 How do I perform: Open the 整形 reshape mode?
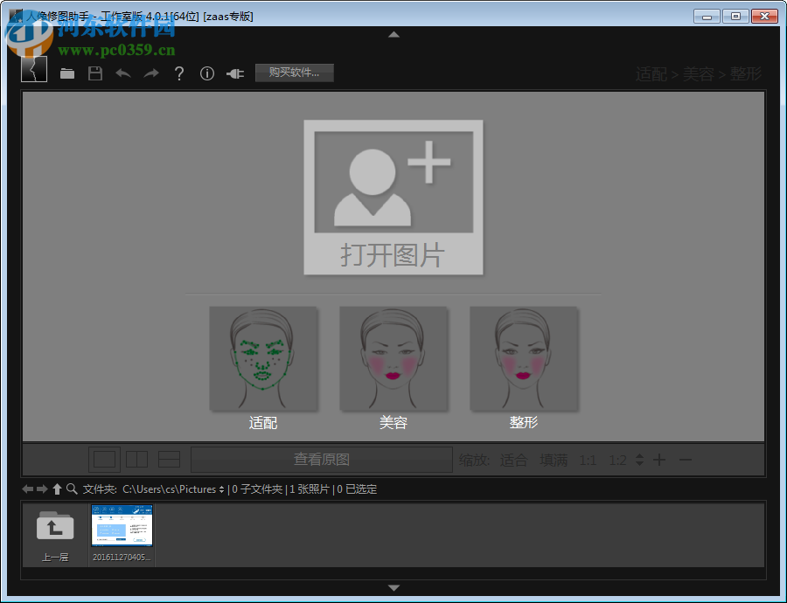pyautogui.click(x=525, y=358)
